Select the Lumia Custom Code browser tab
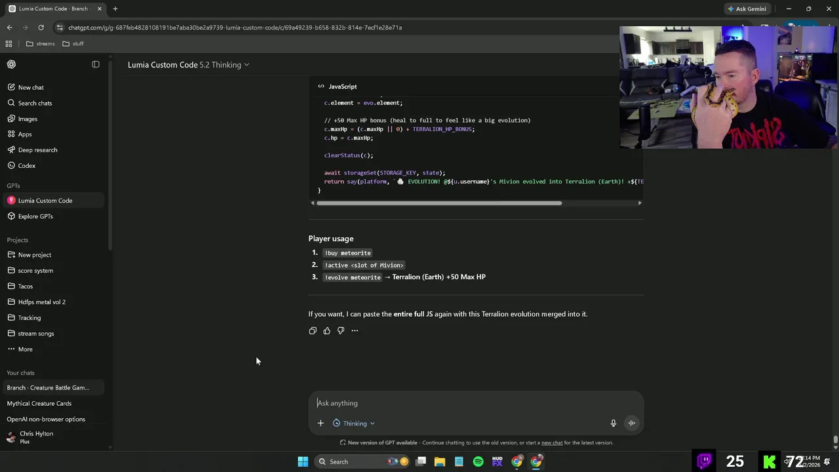 click(55, 9)
